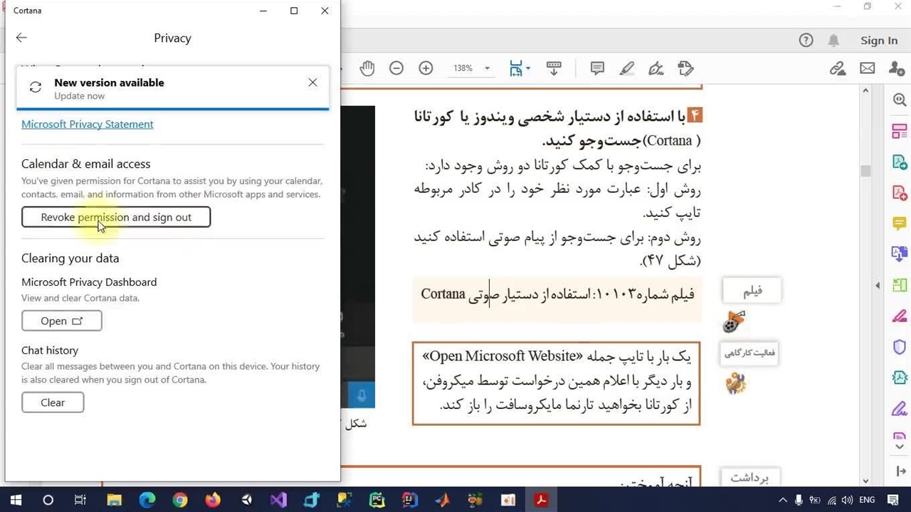Open Firefox from the taskbar

[x=213, y=500]
